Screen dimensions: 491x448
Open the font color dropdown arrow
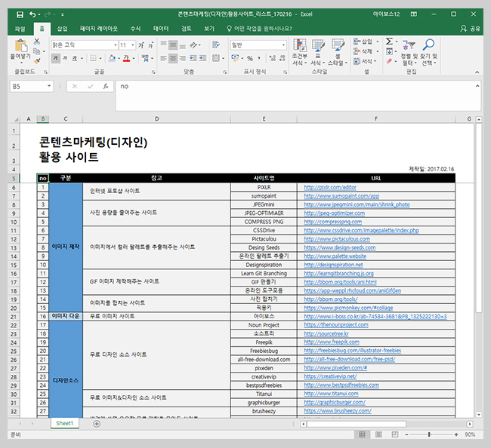click(x=134, y=59)
